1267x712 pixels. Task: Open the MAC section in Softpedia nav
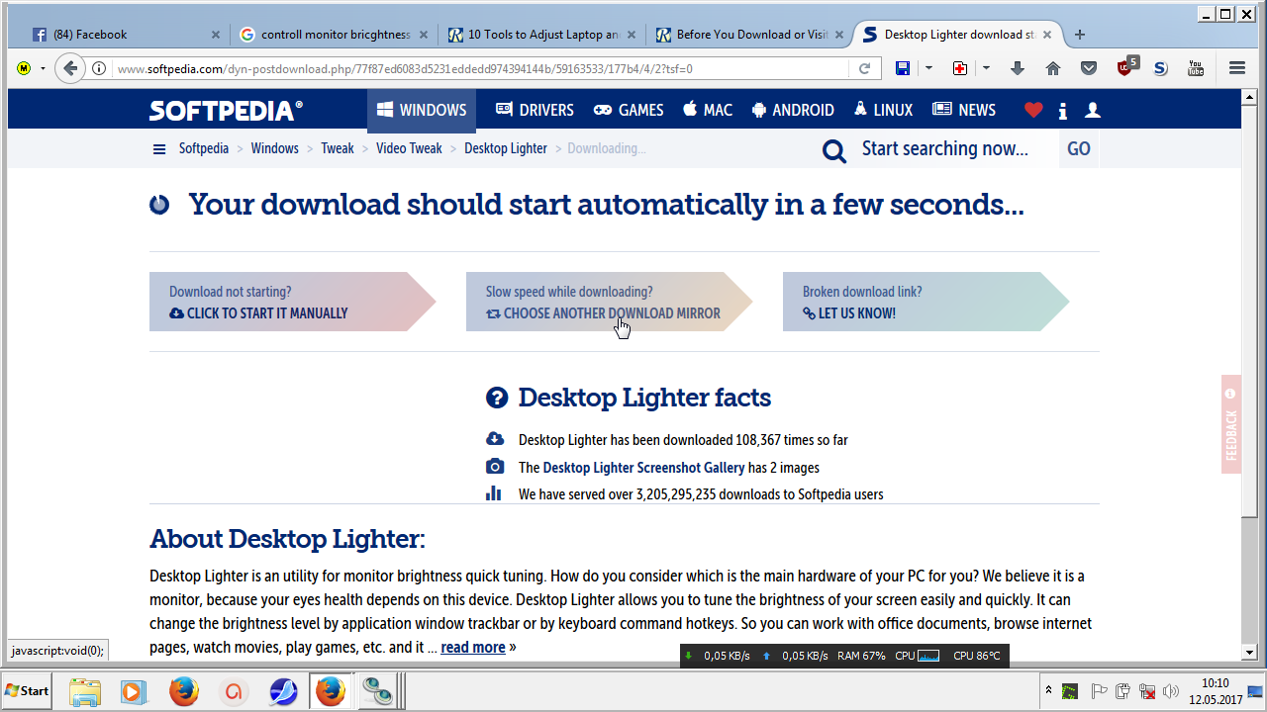click(x=708, y=110)
